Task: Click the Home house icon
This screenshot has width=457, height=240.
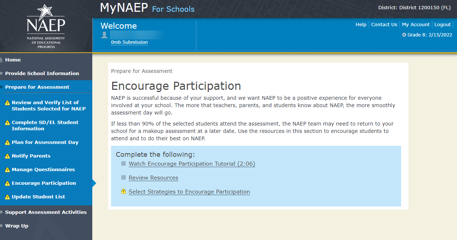Action: [x=2, y=60]
